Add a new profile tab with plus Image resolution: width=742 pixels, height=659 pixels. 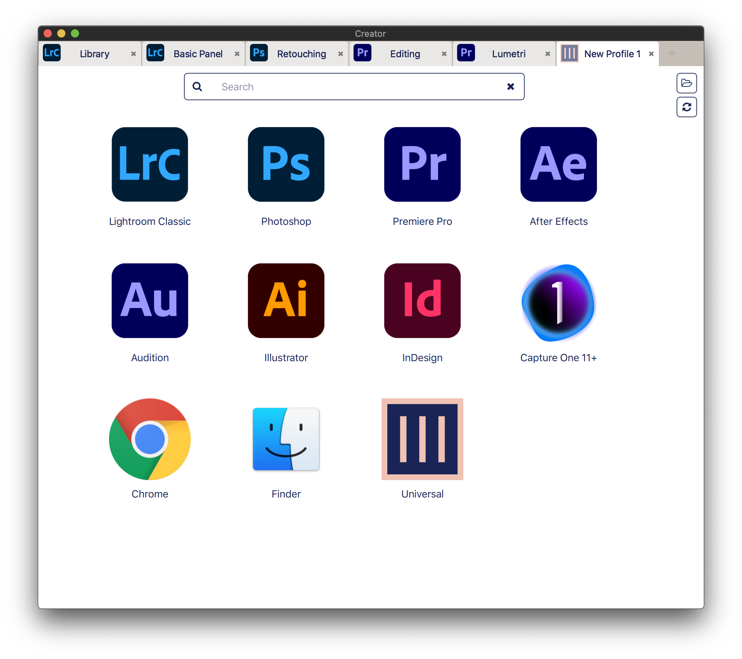(x=672, y=54)
